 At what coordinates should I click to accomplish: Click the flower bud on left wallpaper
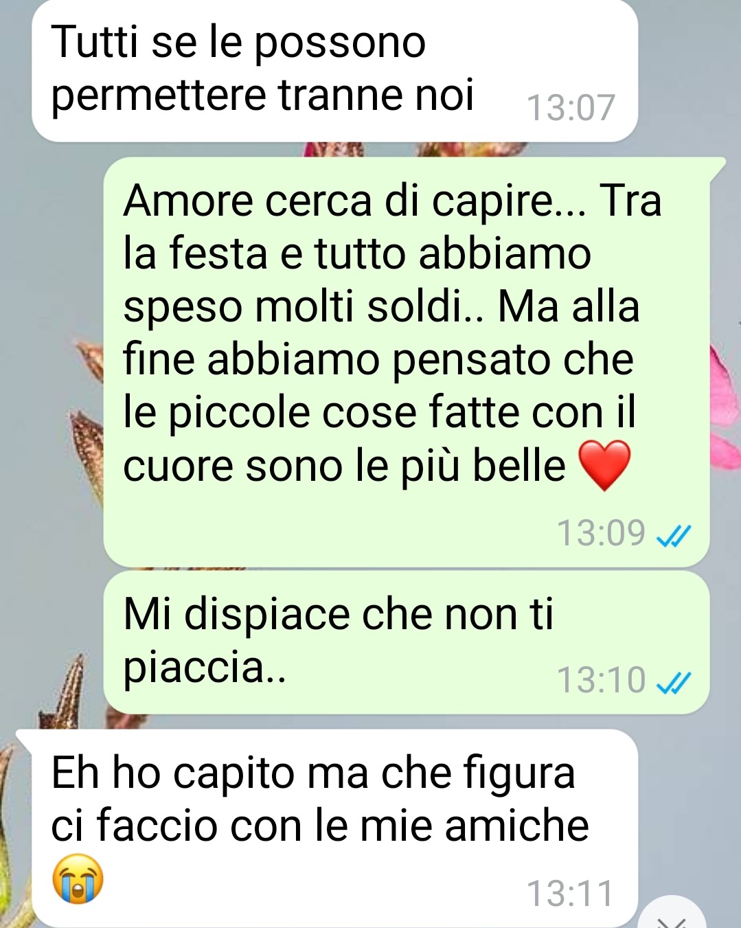(87, 440)
